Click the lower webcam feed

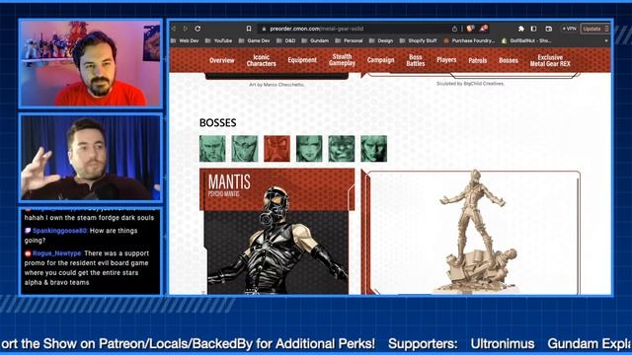(91, 158)
